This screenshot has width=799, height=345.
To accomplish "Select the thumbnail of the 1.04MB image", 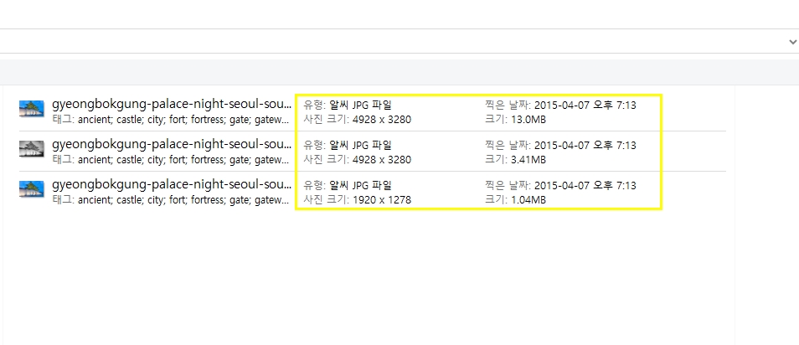I will pyautogui.click(x=32, y=189).
